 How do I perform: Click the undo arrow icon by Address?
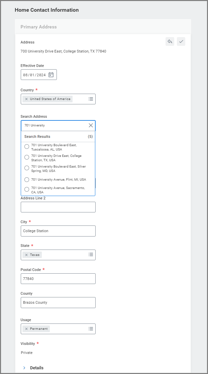pos(170,41)
